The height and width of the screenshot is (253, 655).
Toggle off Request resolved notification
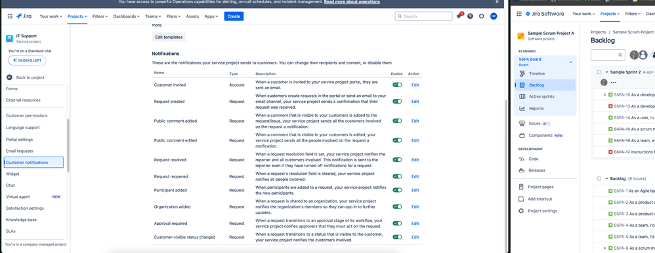pyautogui.click(x=397, y=160)
